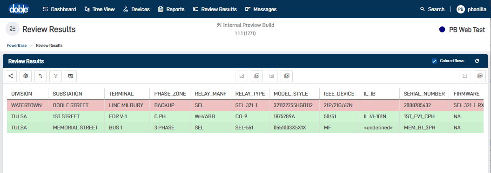Refresh the Review Results grid

point(477,61)
